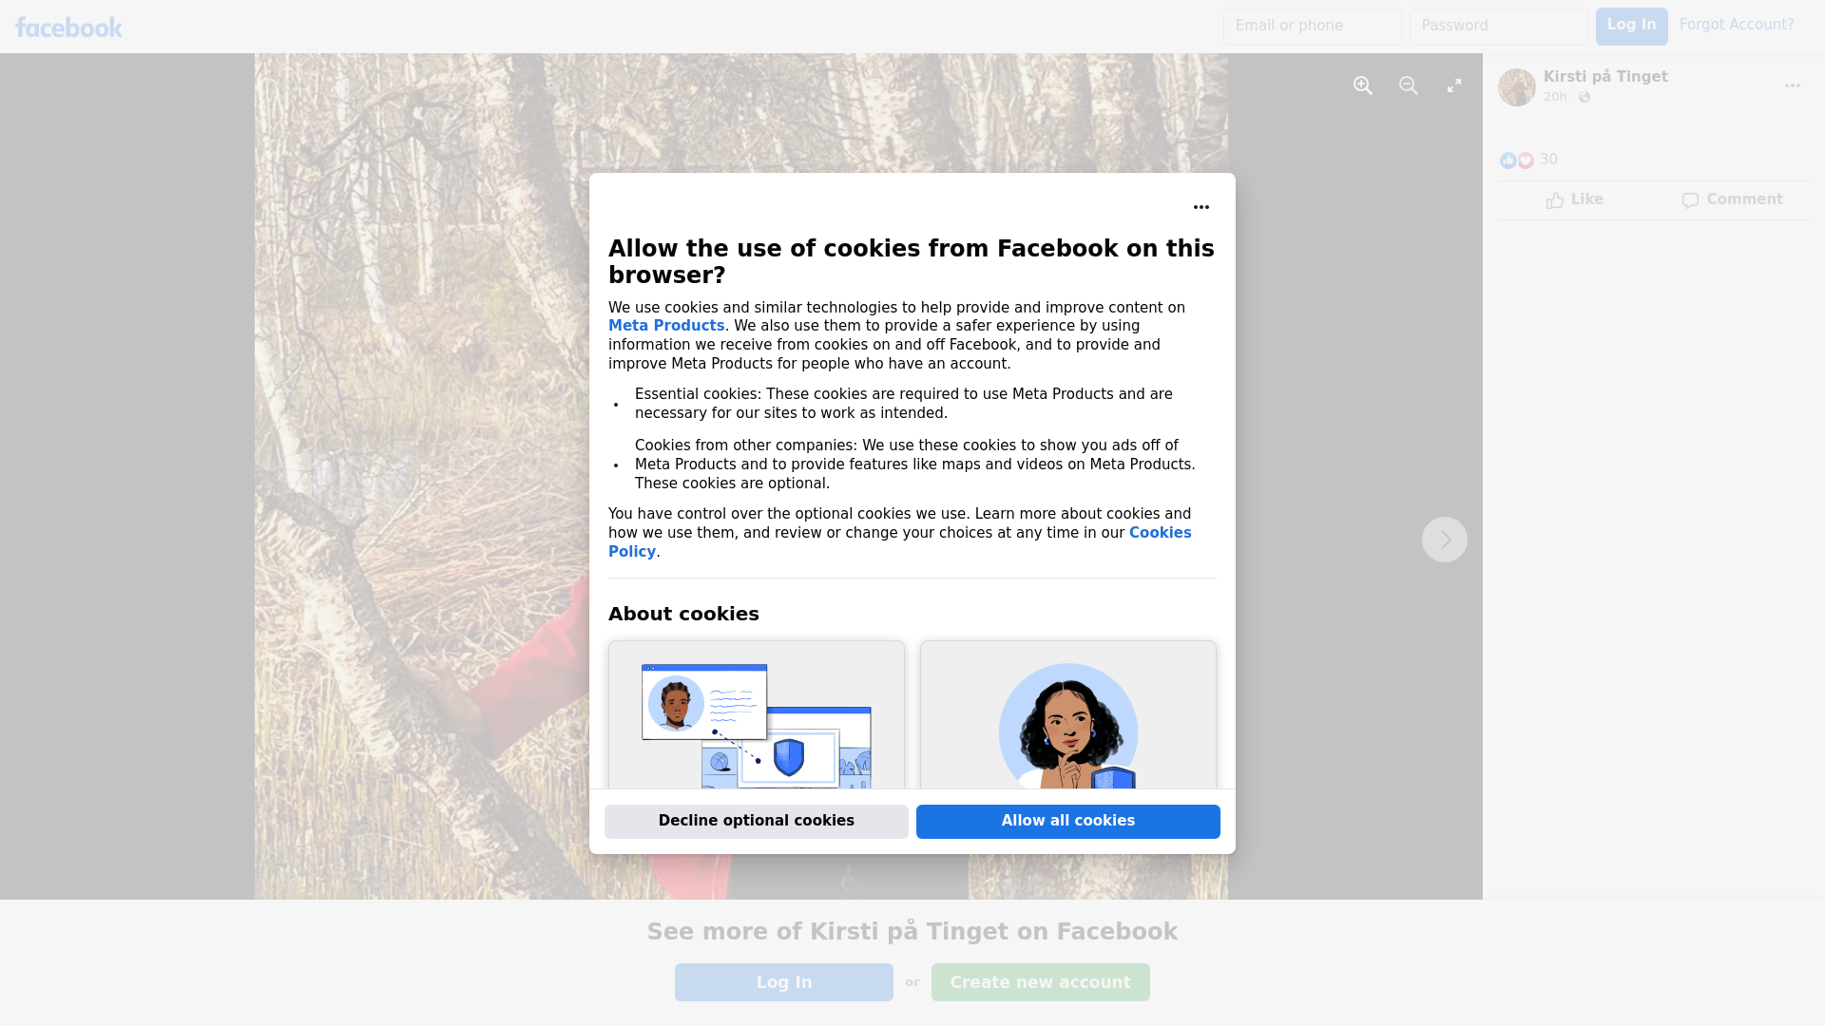The width and height of the screenshot is (1825, 1026).
Task: Open the cookie dialog more options menu
Action: pyautogui.click(x=1201, y=207)
